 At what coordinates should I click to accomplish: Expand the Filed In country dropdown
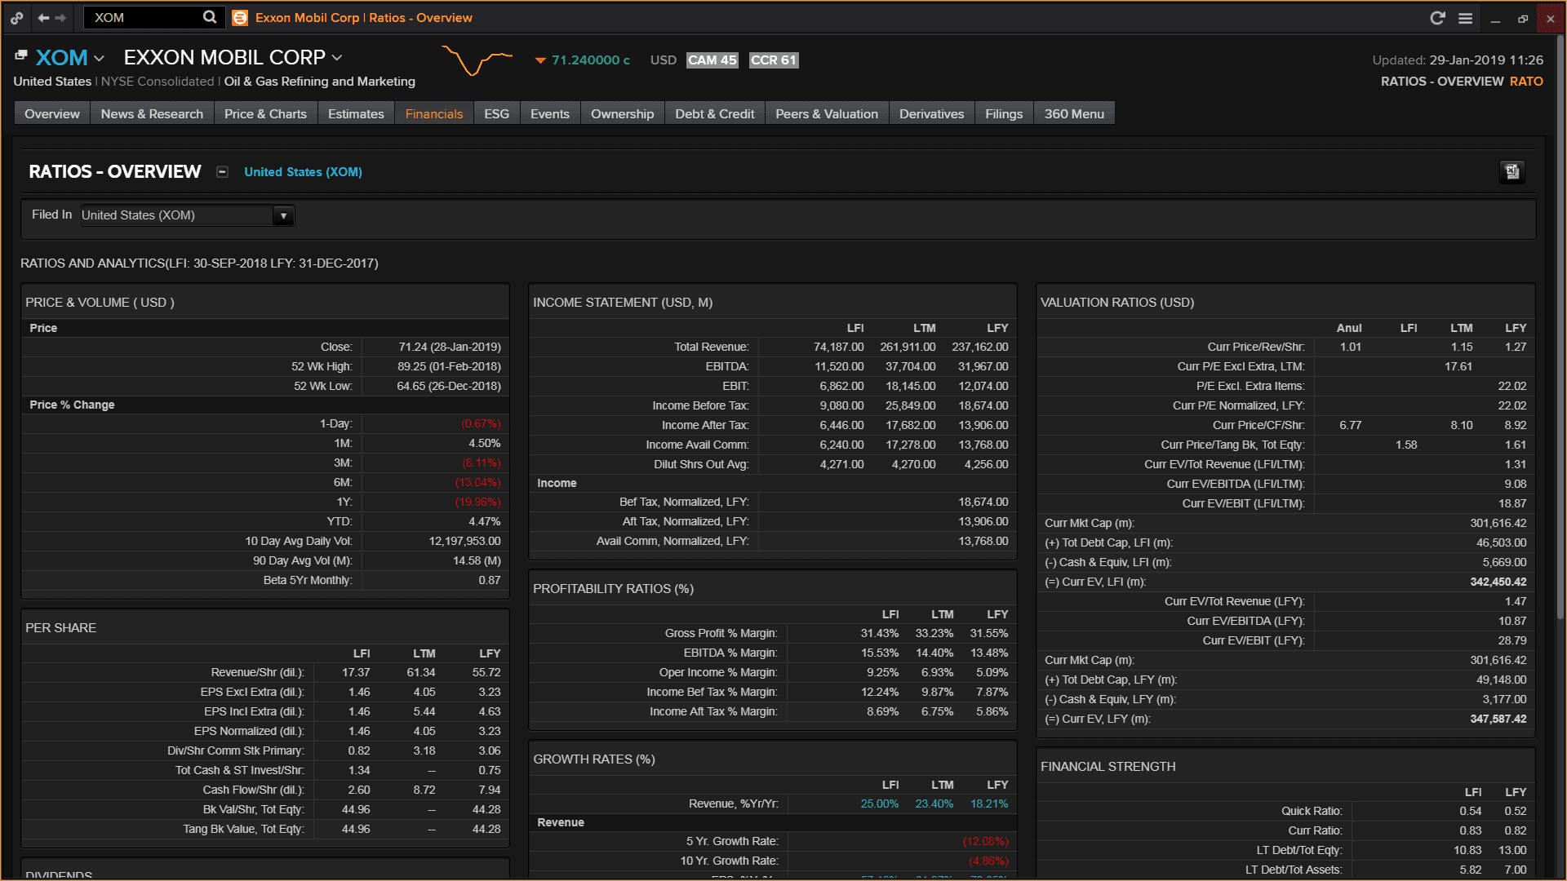(x=283, y=215)
